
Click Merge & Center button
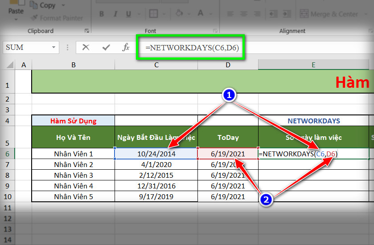(329, 14)
